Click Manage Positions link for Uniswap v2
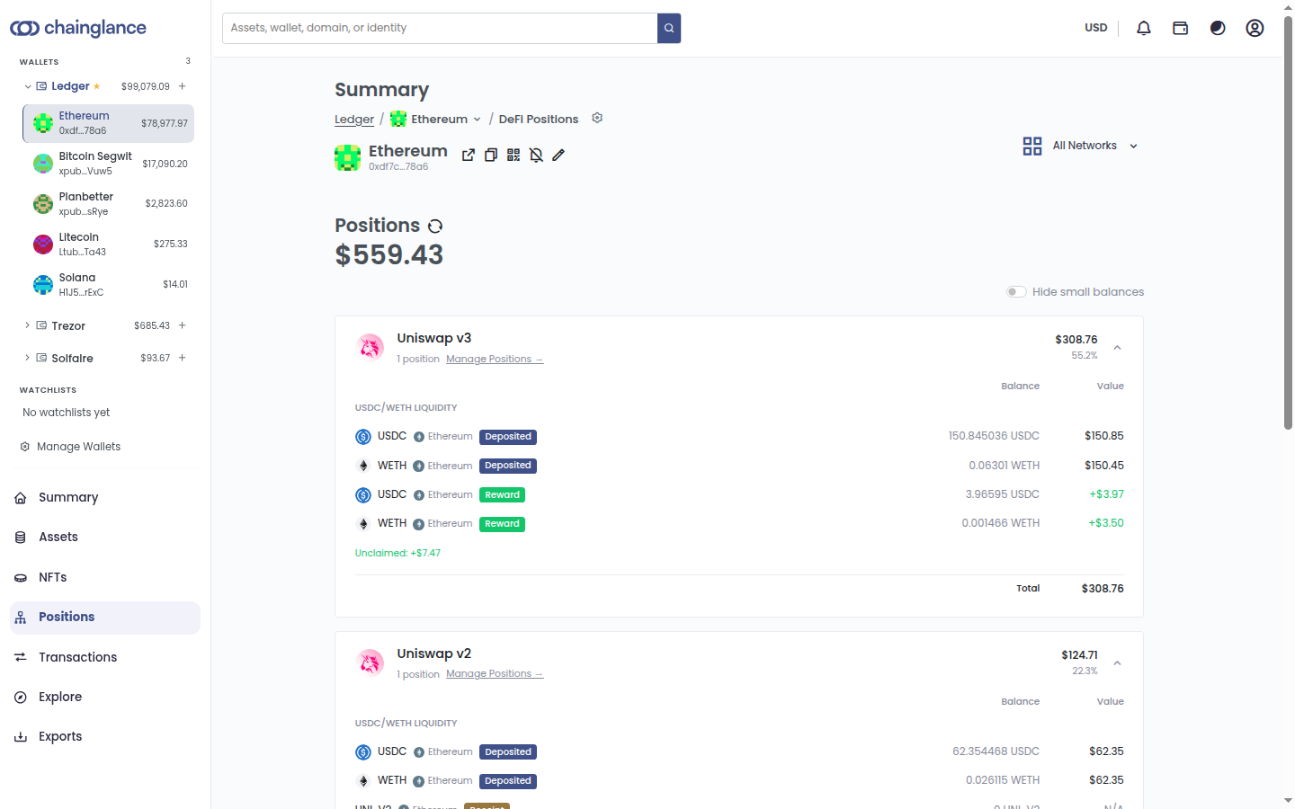 click(x=495, y=674)
